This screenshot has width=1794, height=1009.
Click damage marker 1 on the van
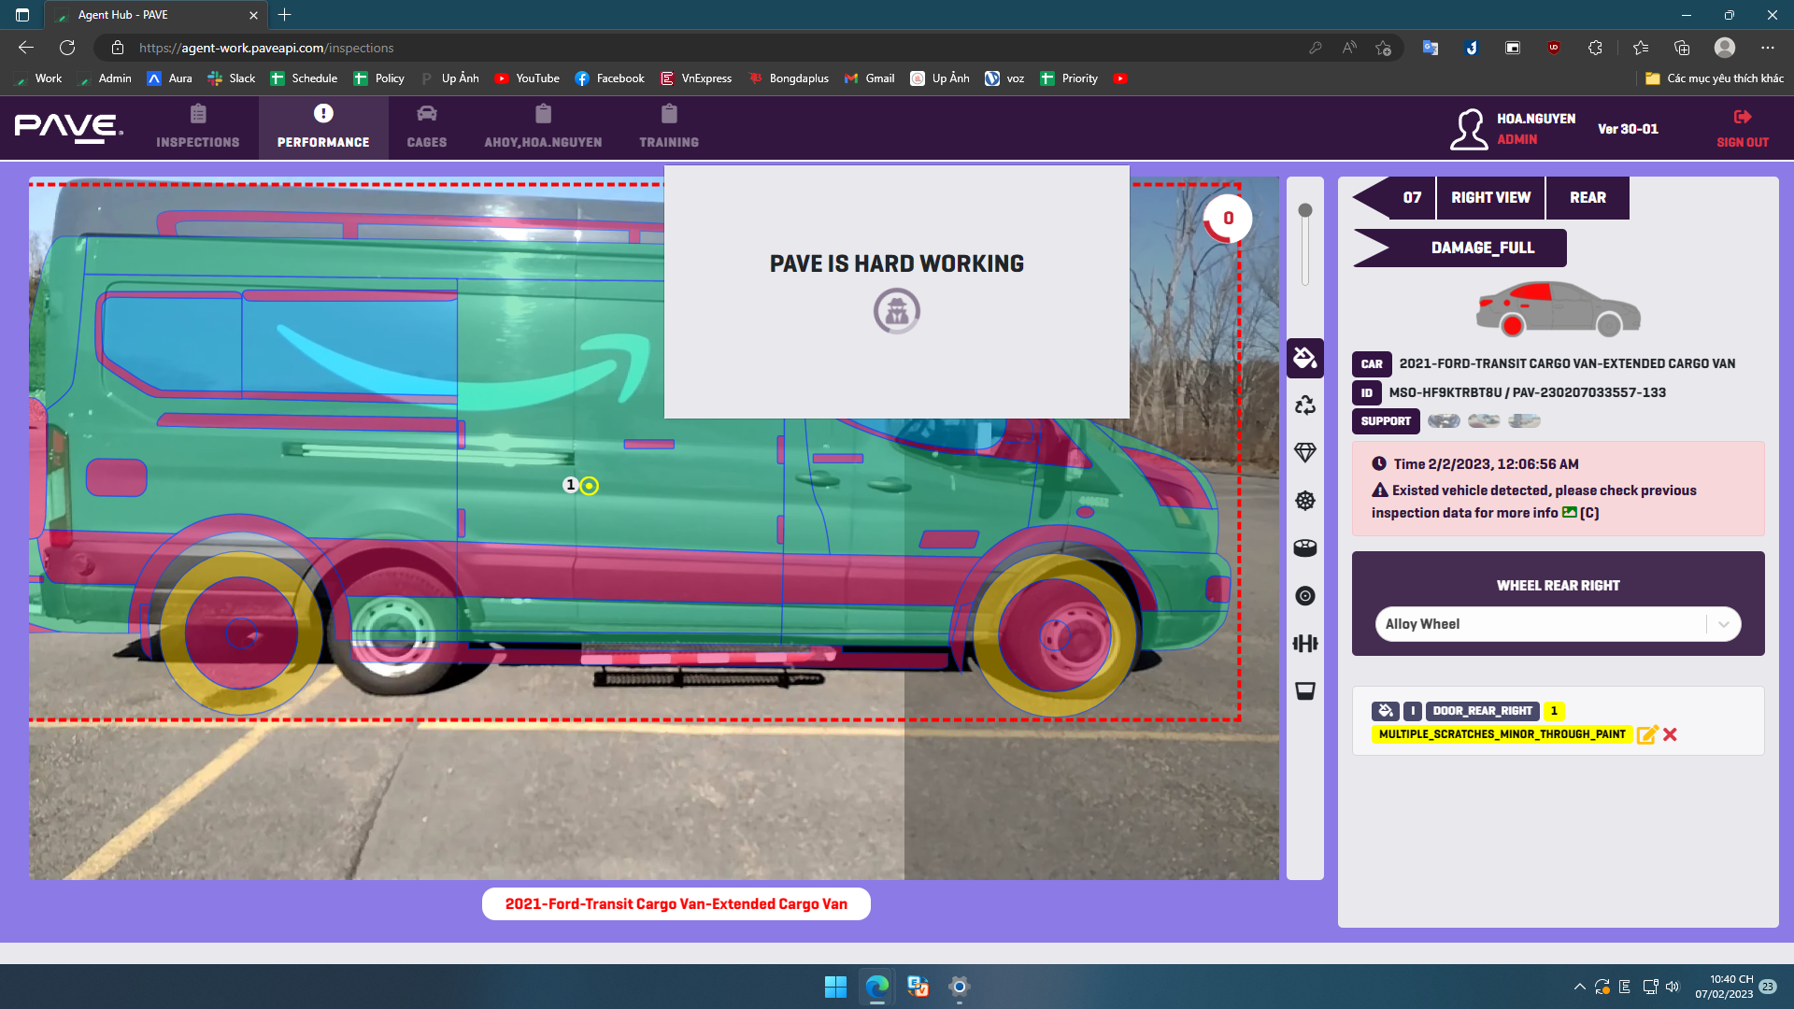click(588, 486)
